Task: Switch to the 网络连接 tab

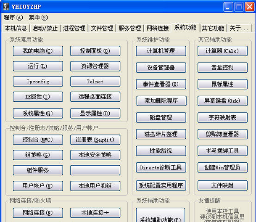Action: click(x=158, y=28)
